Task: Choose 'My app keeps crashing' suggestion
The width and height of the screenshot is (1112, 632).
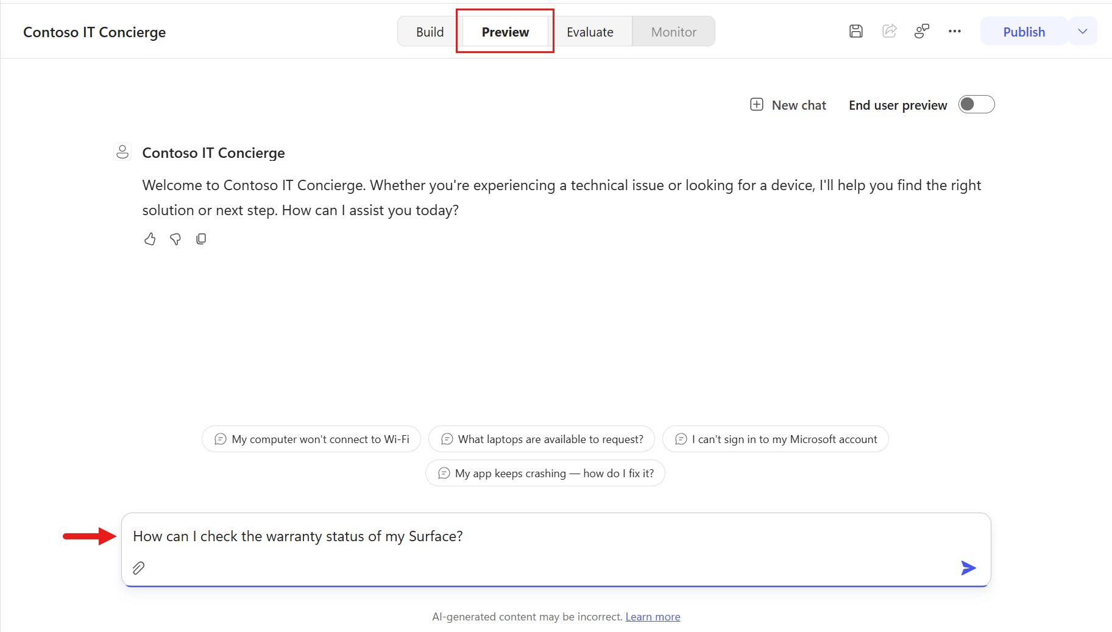Action: (545, 473)
